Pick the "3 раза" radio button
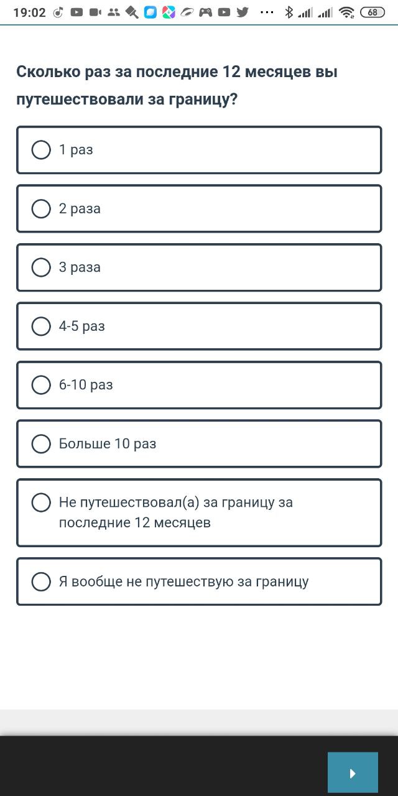398x796 pixels. 199,267
